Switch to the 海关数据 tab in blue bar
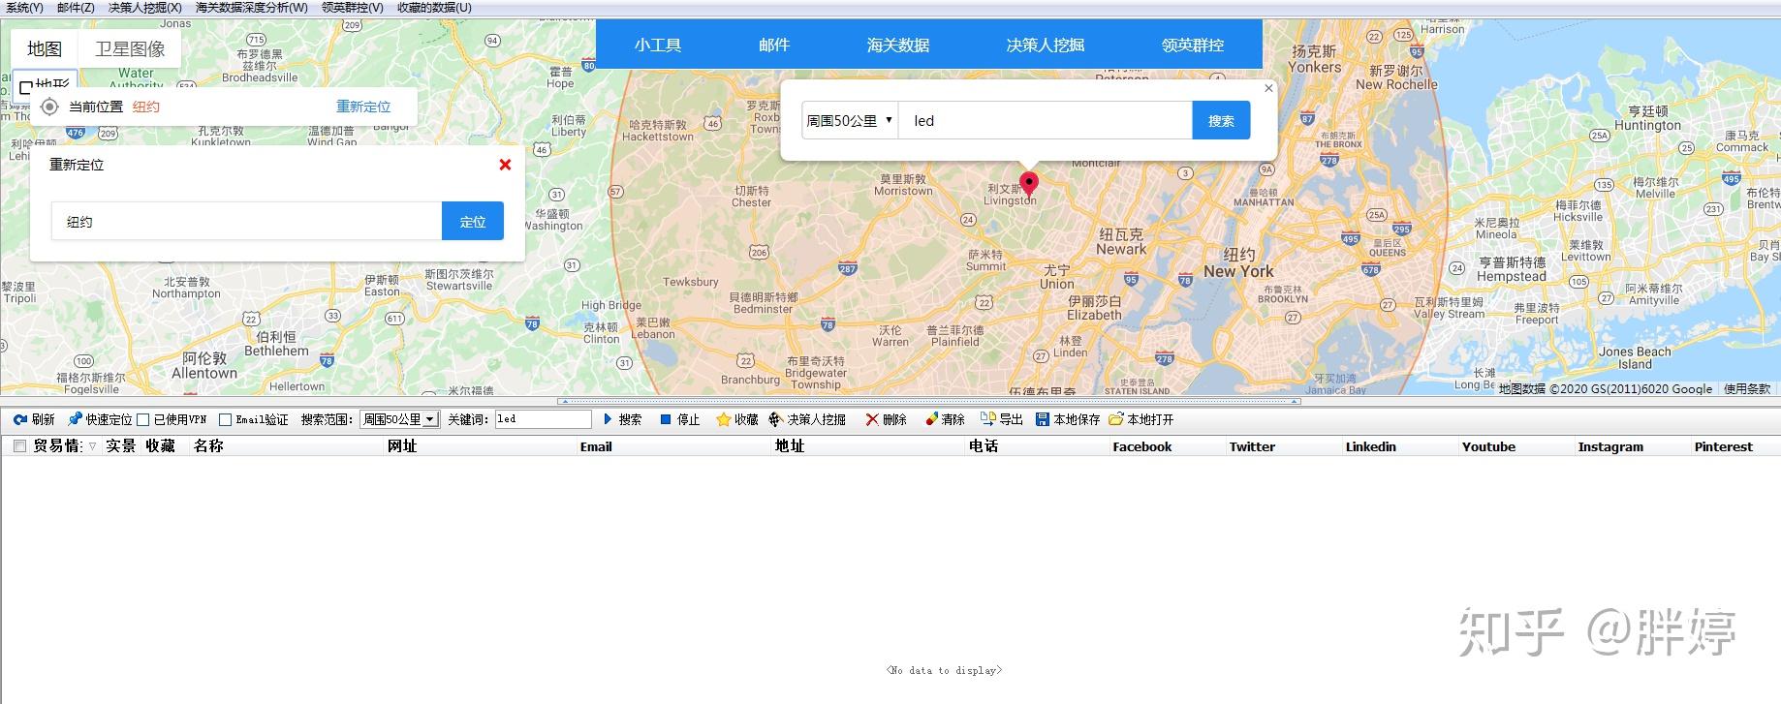 tap(898, 45)
